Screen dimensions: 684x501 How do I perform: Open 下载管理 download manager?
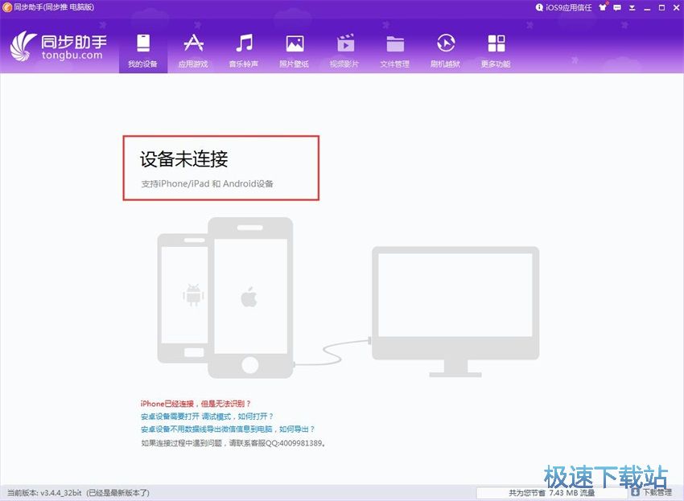(652, 492)
